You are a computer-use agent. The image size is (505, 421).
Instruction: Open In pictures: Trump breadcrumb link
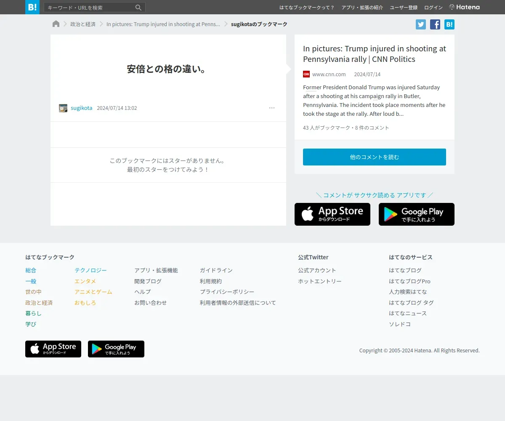click(163, 24)
